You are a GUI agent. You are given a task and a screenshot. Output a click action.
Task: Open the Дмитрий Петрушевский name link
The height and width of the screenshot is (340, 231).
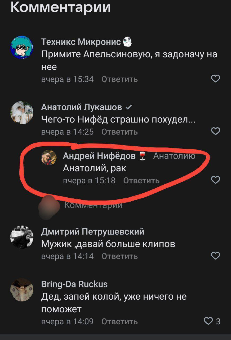pyautogui.click(x=93, y=232)
